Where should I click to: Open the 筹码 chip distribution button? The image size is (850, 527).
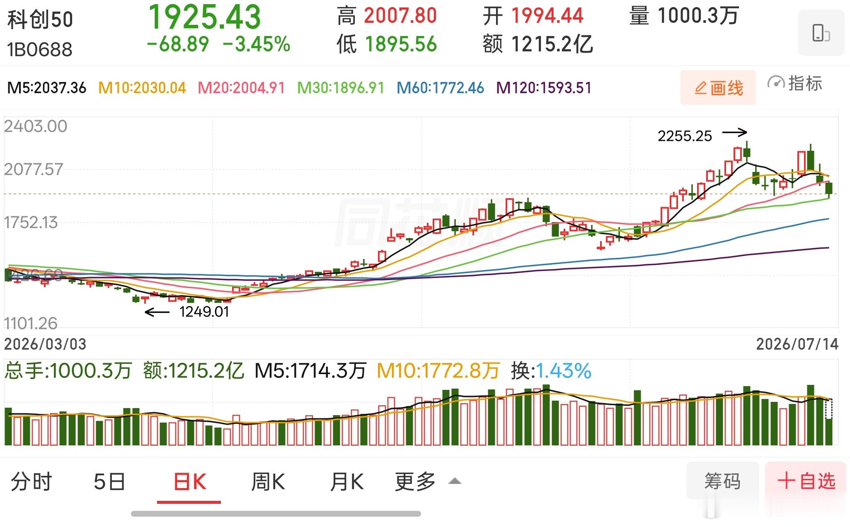coord(722,481)
